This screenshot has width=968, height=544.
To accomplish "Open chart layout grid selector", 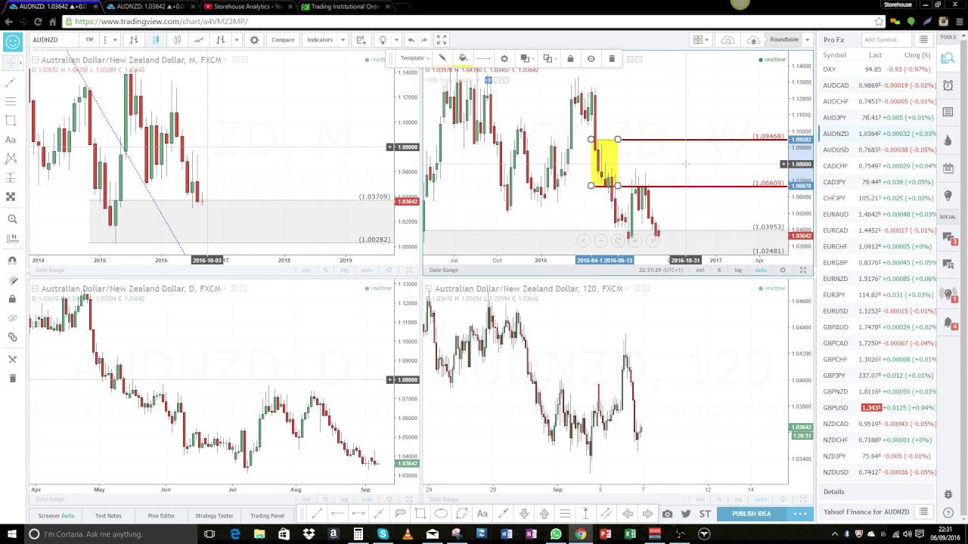I will click(701, 39).
